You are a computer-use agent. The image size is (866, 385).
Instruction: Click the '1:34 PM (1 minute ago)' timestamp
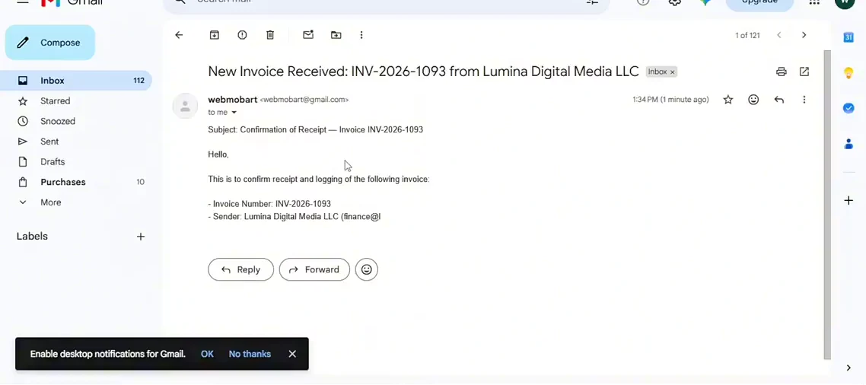click(670, 100)
